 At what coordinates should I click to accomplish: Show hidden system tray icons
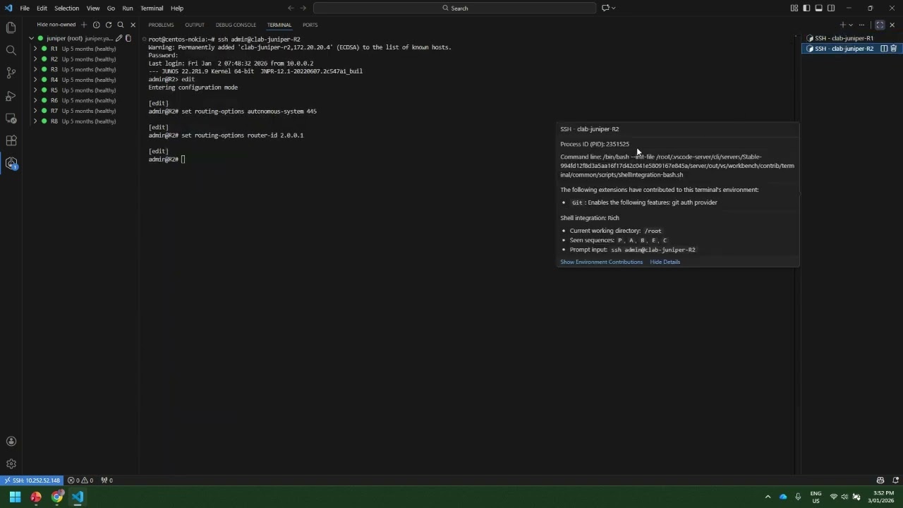tap(768, 497)
